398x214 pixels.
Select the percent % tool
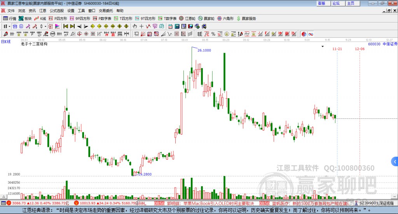213,34
